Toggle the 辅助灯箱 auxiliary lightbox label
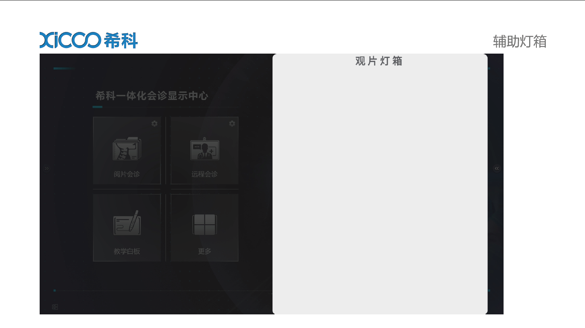Screen dimensions: 585x328 point(520,42)
